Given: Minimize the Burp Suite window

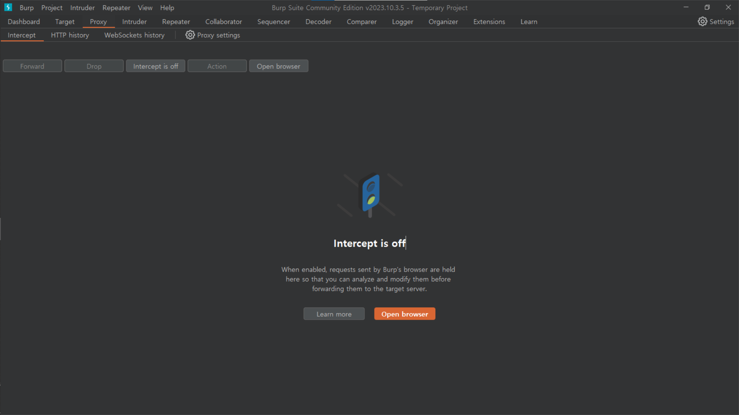Looking at the screenshot, I should pos(686,7).
